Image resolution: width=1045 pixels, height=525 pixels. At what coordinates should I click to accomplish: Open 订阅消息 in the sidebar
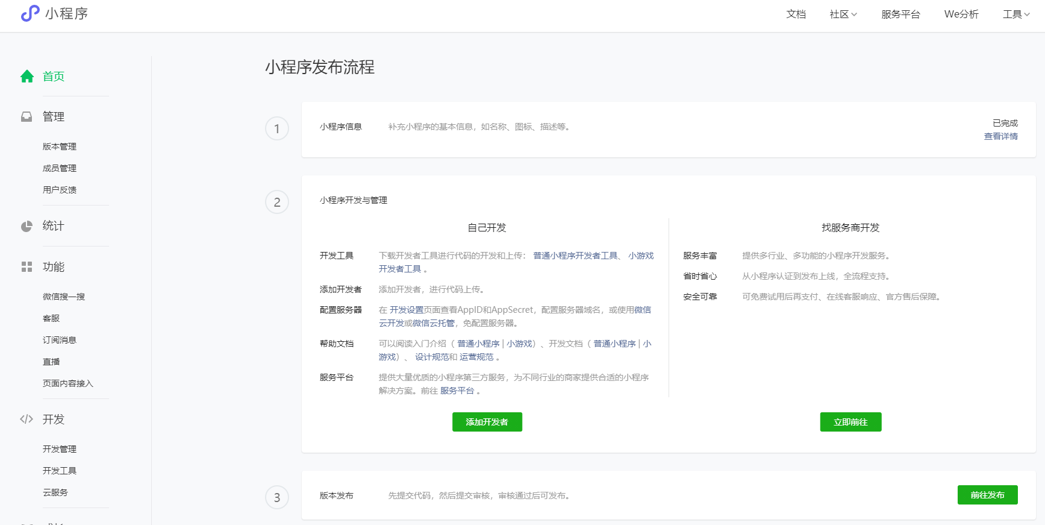[x=60, y=340]
